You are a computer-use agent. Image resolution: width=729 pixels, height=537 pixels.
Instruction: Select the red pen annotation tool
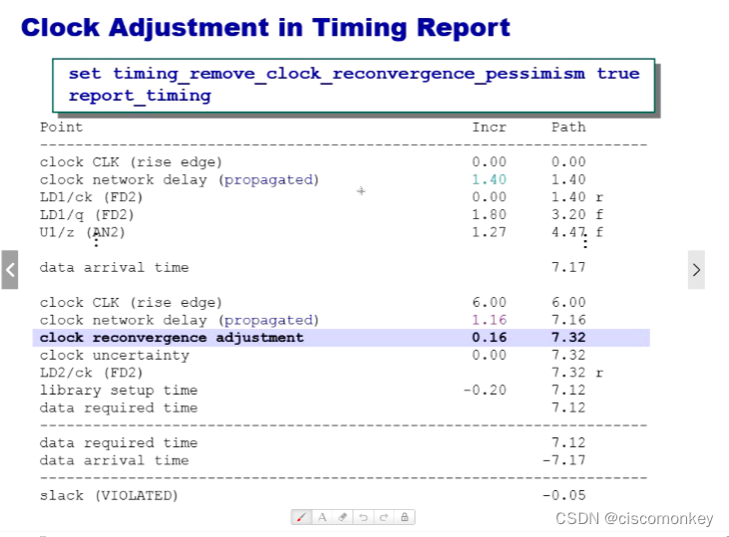click(x=301, y=517)
